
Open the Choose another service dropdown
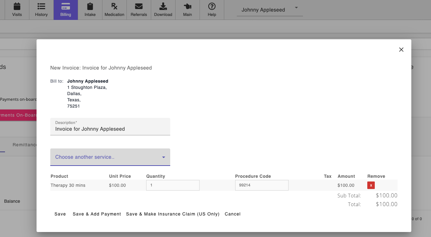(x=110, y=157)
